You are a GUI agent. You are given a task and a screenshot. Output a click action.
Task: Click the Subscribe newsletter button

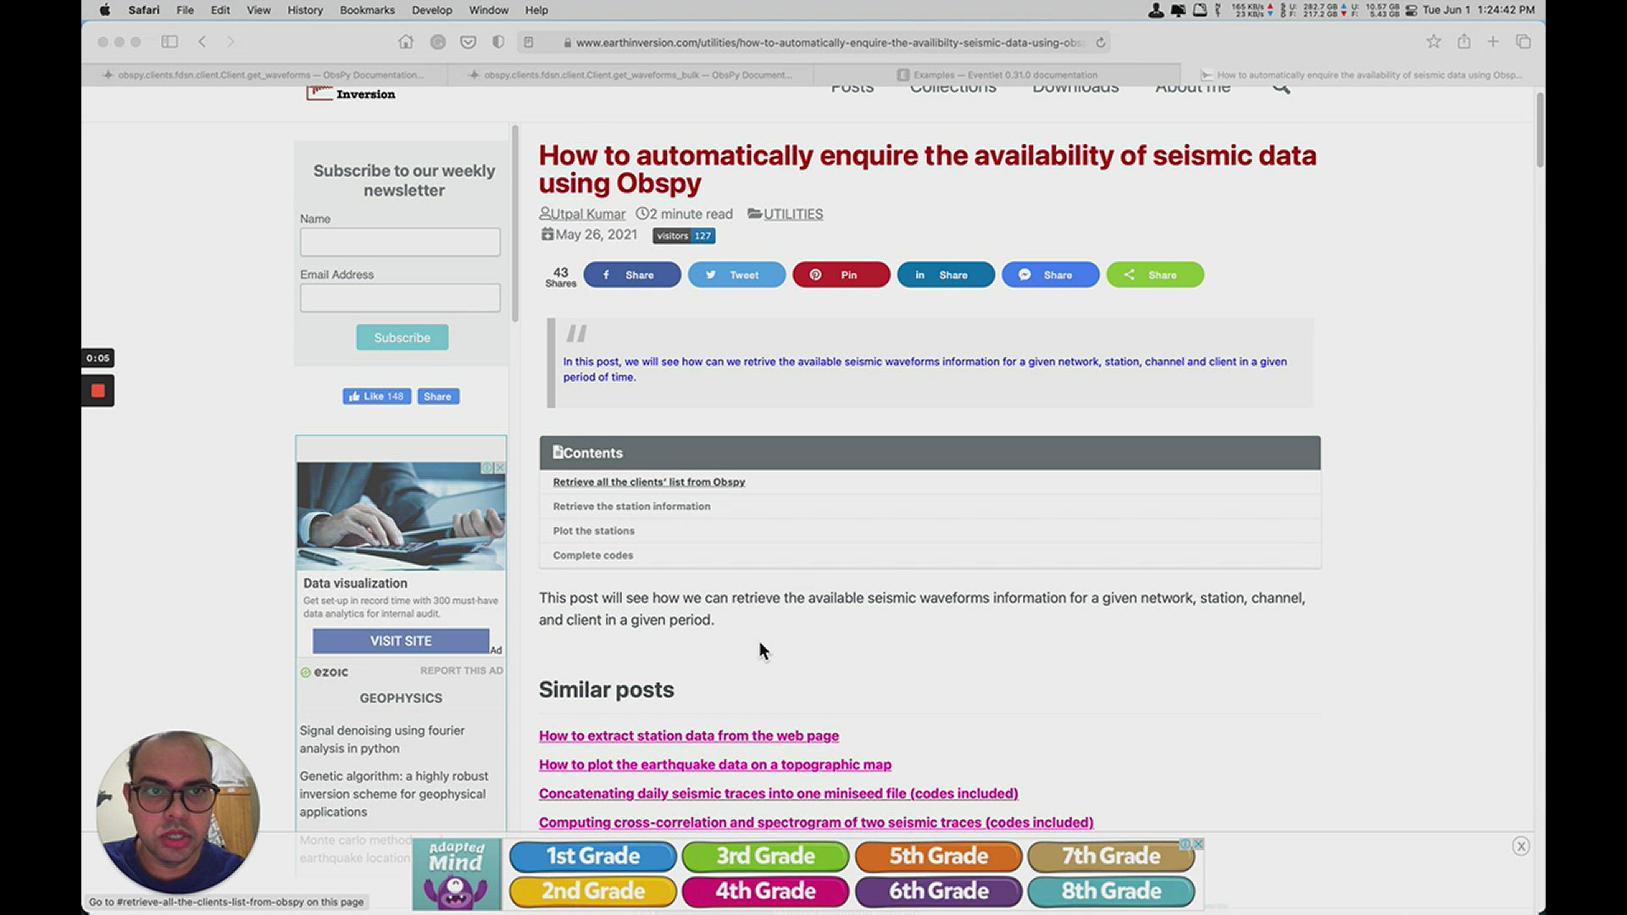pyautogui.click(x=402, y=337)
